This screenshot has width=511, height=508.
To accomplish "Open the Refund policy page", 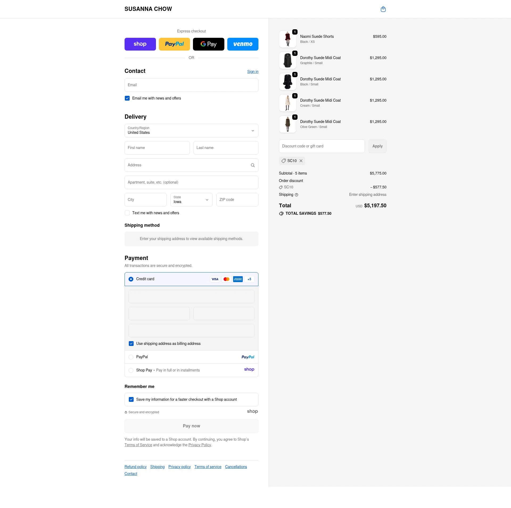I will (135, 466).
